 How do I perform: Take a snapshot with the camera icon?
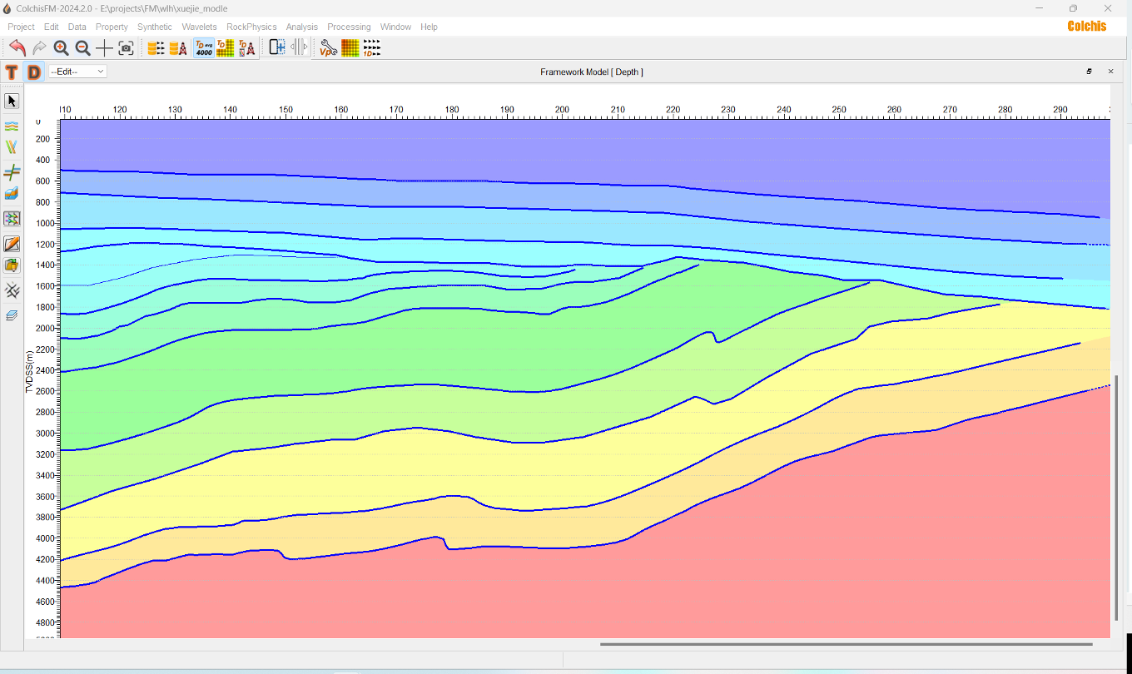(x=126, y=48)
